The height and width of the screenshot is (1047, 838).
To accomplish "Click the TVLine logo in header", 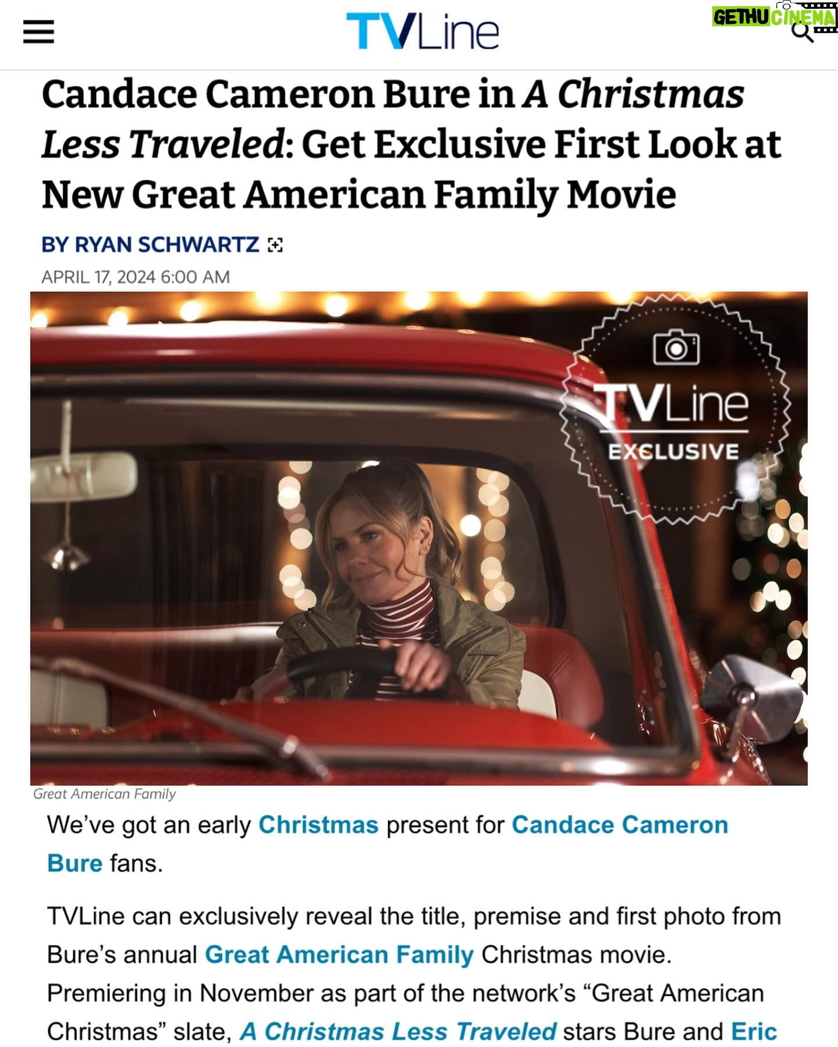I will tap(422, 31).
